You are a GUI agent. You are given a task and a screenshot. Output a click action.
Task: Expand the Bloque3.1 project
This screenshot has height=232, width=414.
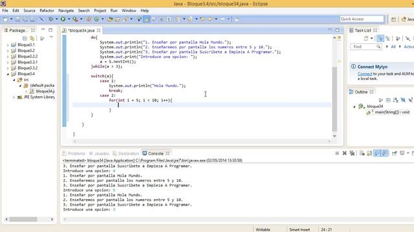[x=8, y=45]
